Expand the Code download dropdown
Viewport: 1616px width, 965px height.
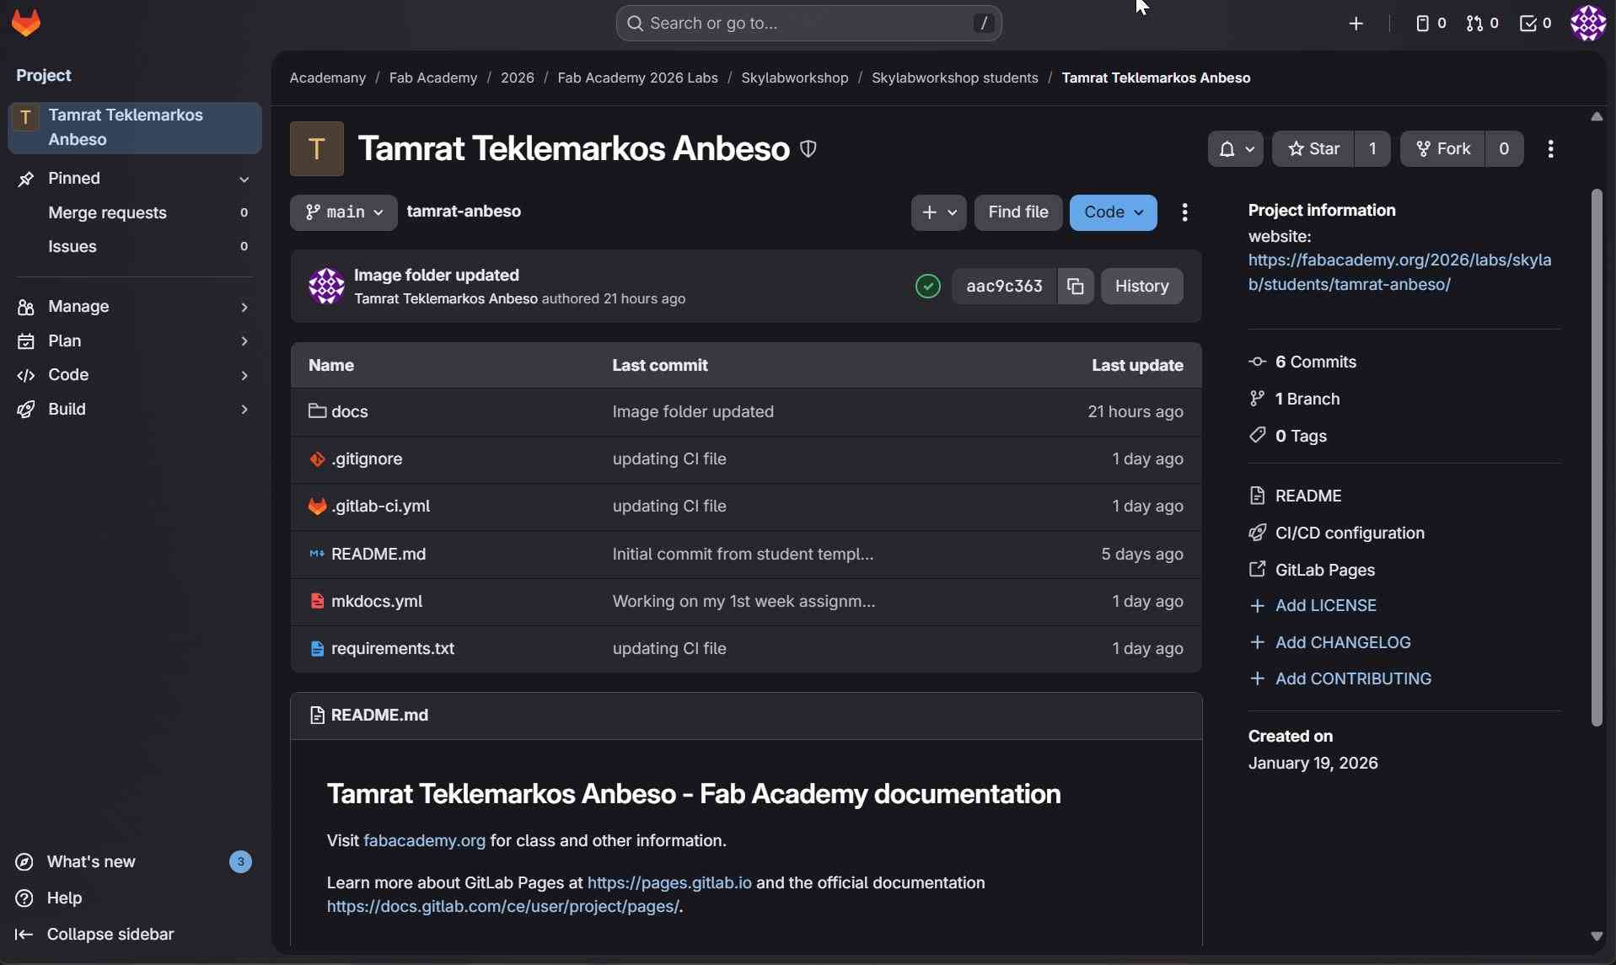(x=1113, y=212)
